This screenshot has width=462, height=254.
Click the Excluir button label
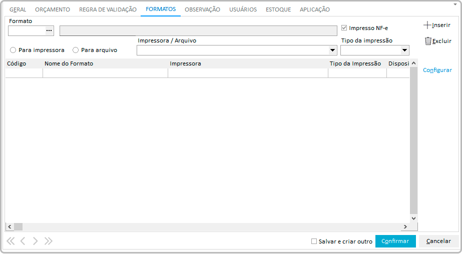pos(441,41)
